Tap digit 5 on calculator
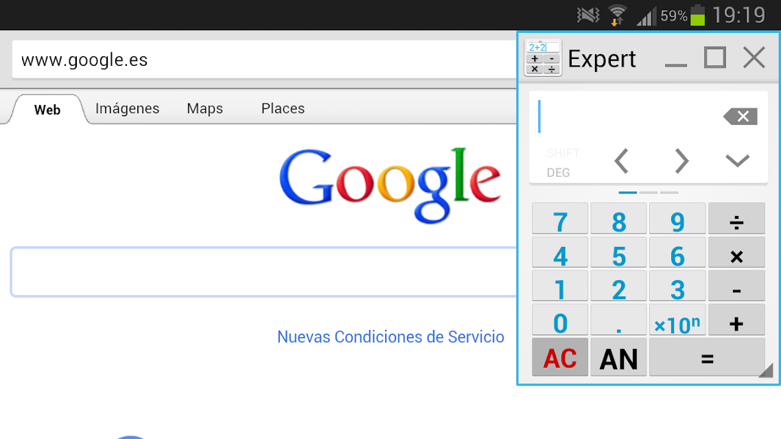The height and width of the screenshot is (439, 781). pos(618,253)
